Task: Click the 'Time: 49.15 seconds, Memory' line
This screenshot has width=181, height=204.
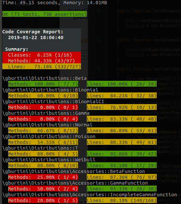Action: 55,3
